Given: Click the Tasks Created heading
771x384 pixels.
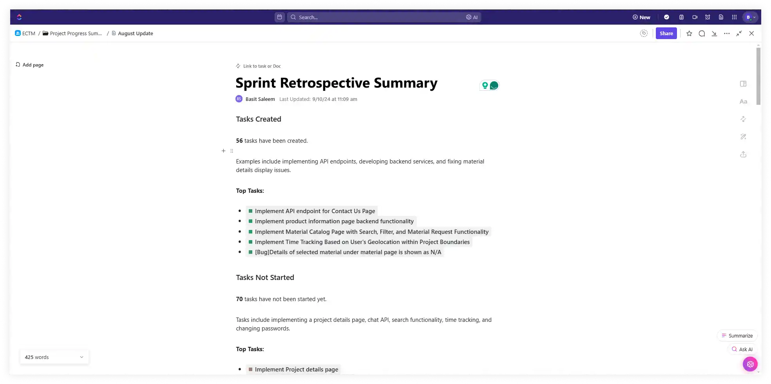Looking at the screenshot, I should (x=259, y=119).
